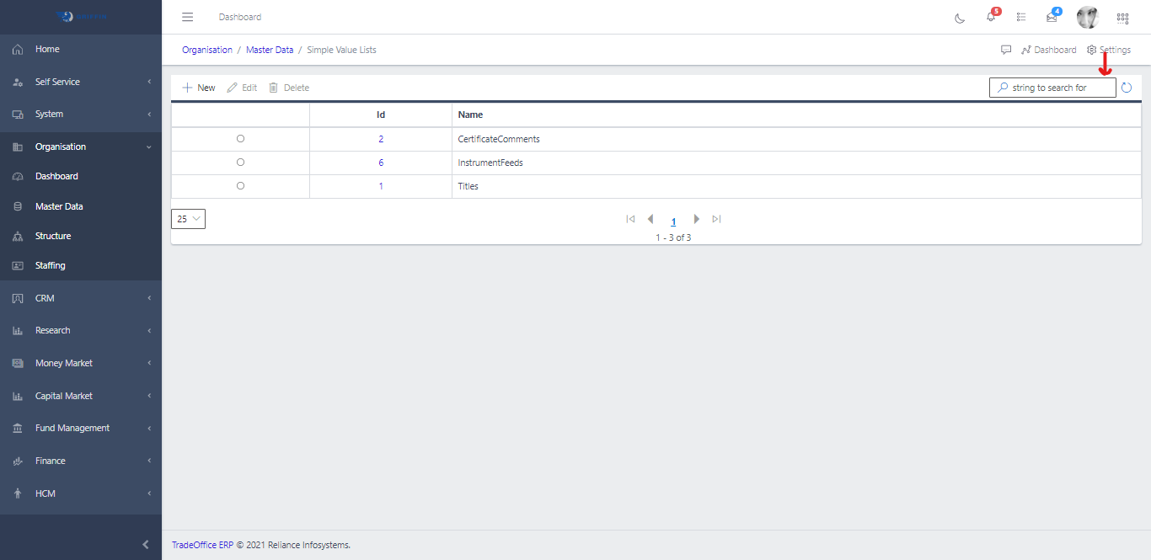Viewport: 1151px width, 560px height.
Task: Collapse the sidebar with bottom arrow
Action: 146,545
